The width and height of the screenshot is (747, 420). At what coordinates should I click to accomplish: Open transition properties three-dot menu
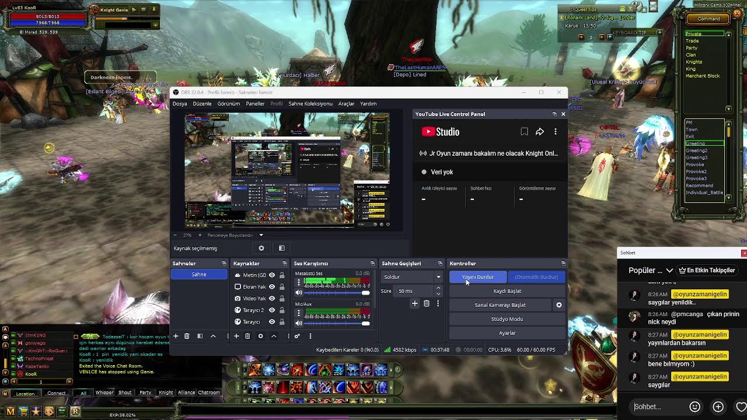tap(438, 303)
